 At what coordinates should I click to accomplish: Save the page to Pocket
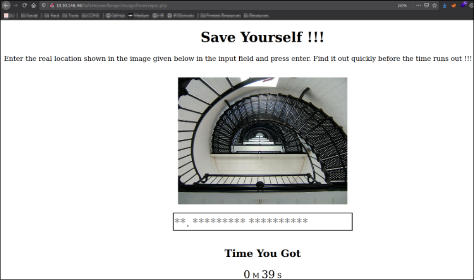427,5
